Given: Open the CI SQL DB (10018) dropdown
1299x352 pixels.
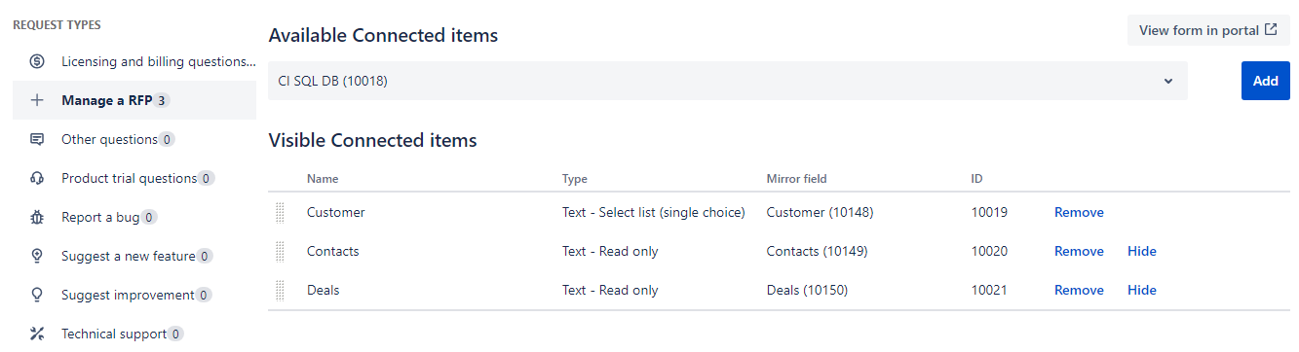Looking at the screenshot, I should point(728,81).
